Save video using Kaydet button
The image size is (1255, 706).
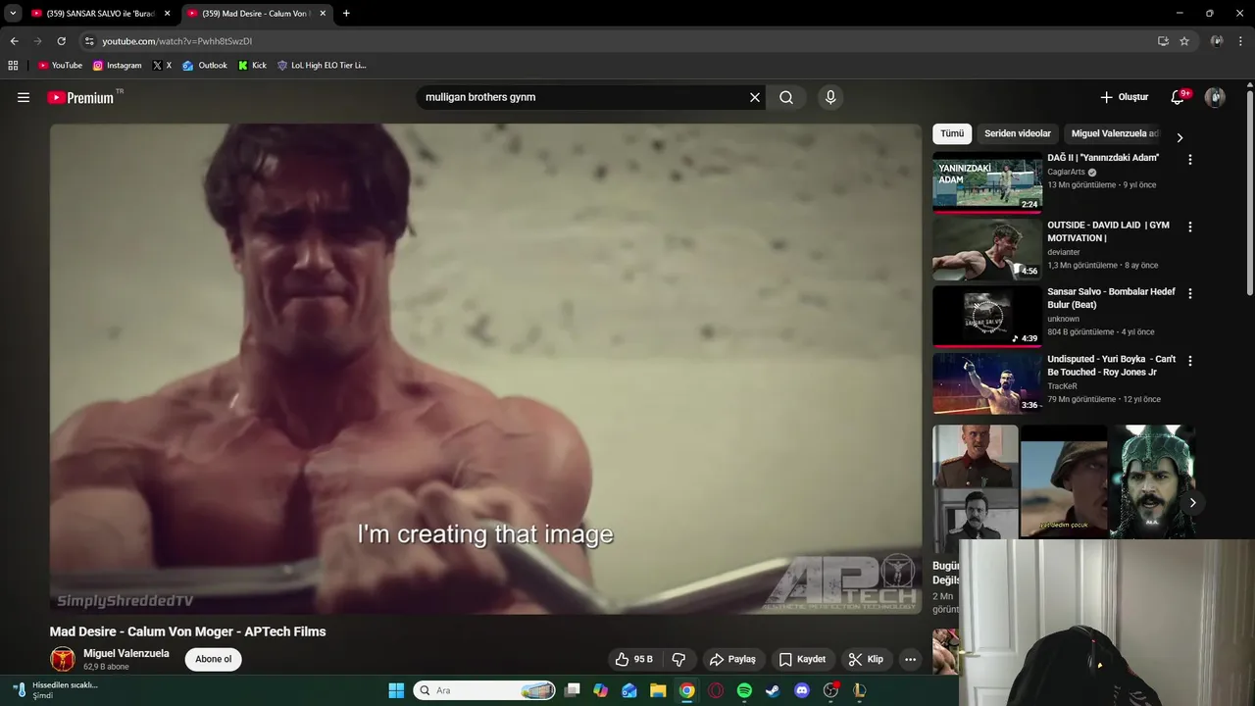click(802, 659)
